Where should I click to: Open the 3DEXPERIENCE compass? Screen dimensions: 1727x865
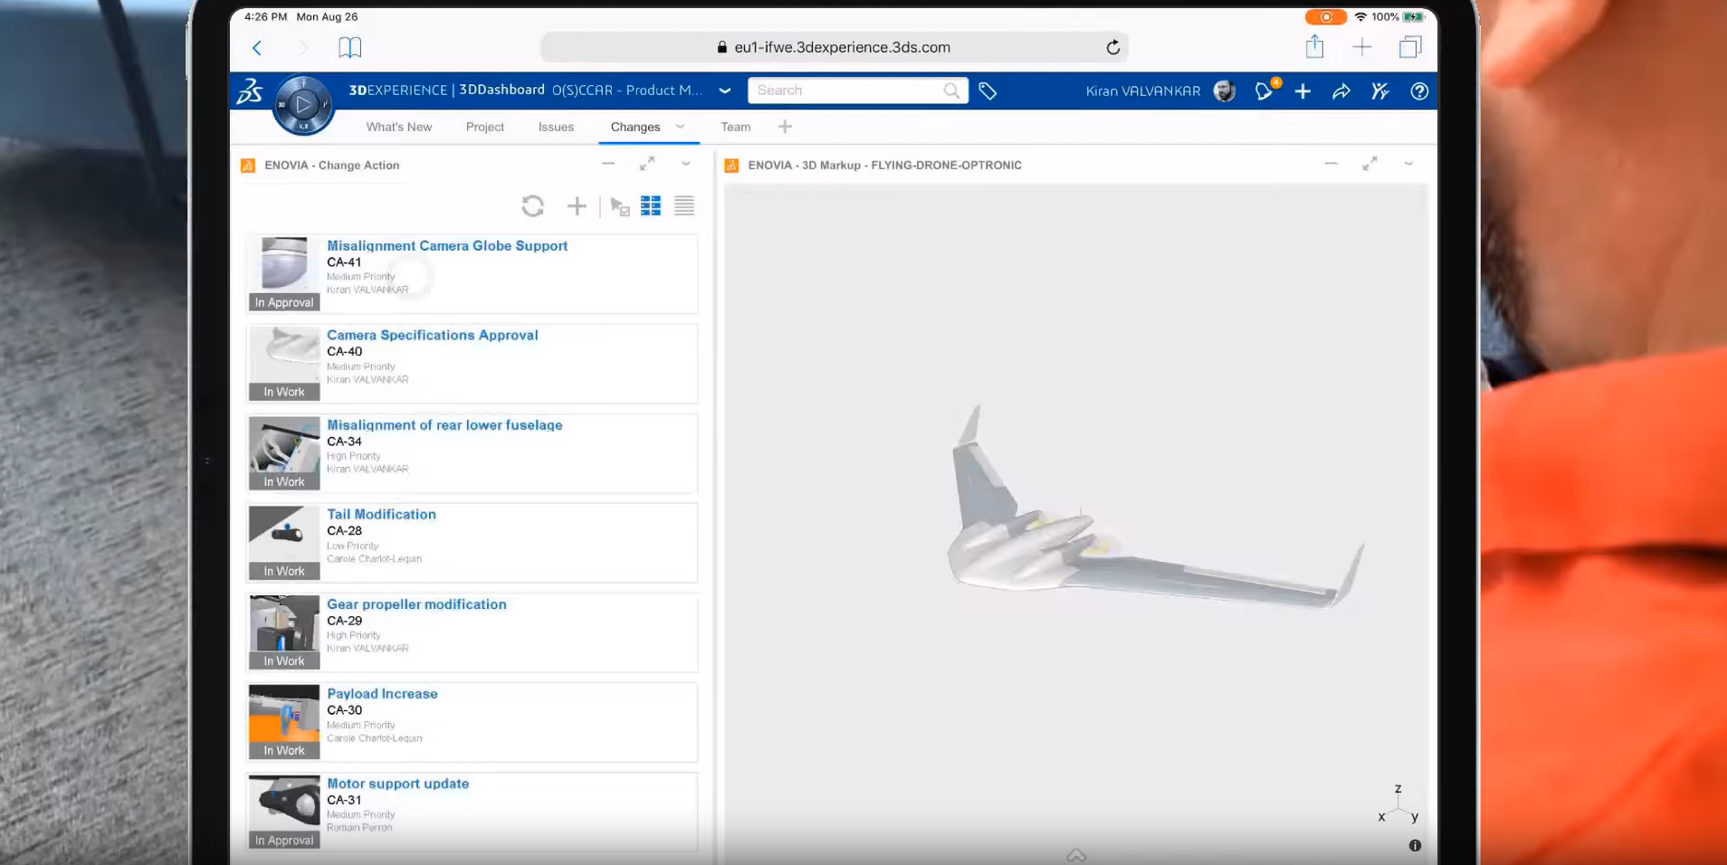point(303,105)
